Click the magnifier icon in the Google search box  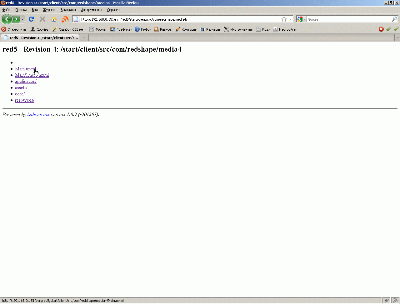point(394,19)
